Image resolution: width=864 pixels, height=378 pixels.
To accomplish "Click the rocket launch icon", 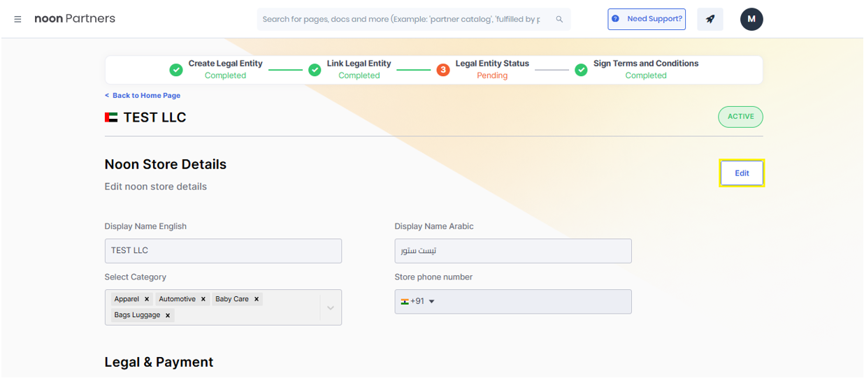I will (710, 20).
